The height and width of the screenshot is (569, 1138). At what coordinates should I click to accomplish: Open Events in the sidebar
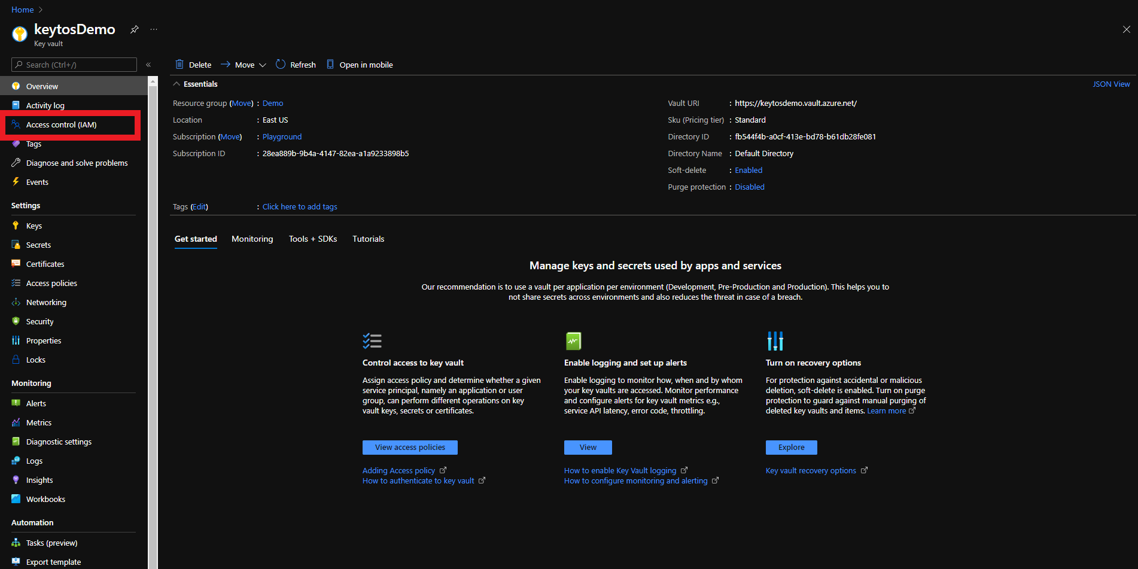(x=74, y=182)
